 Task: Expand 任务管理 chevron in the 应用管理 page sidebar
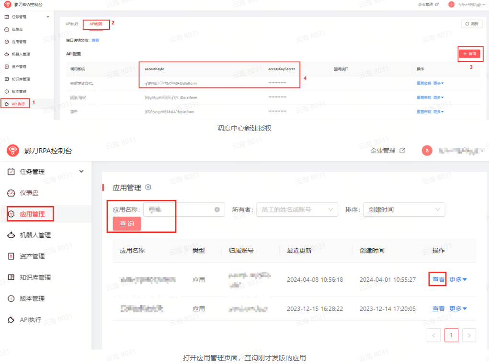coord(81,171)
